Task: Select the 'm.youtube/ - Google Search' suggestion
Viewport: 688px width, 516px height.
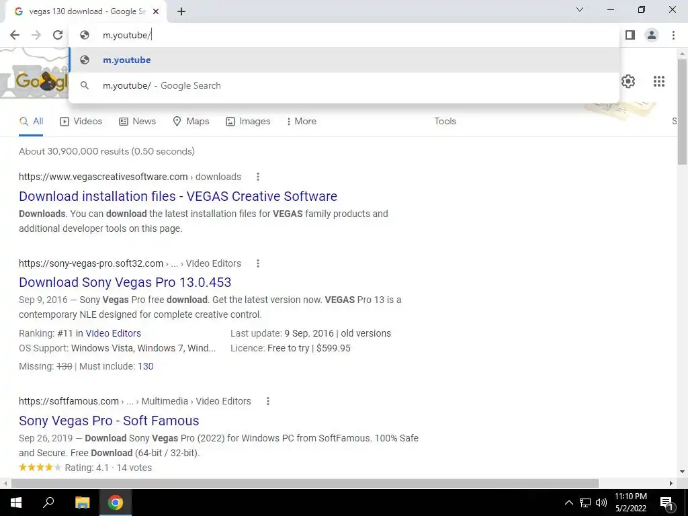Action: coord(344,85)
